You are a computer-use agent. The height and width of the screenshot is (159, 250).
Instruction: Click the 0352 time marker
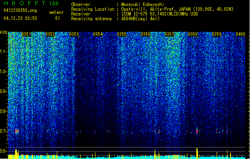pos(50,34)
